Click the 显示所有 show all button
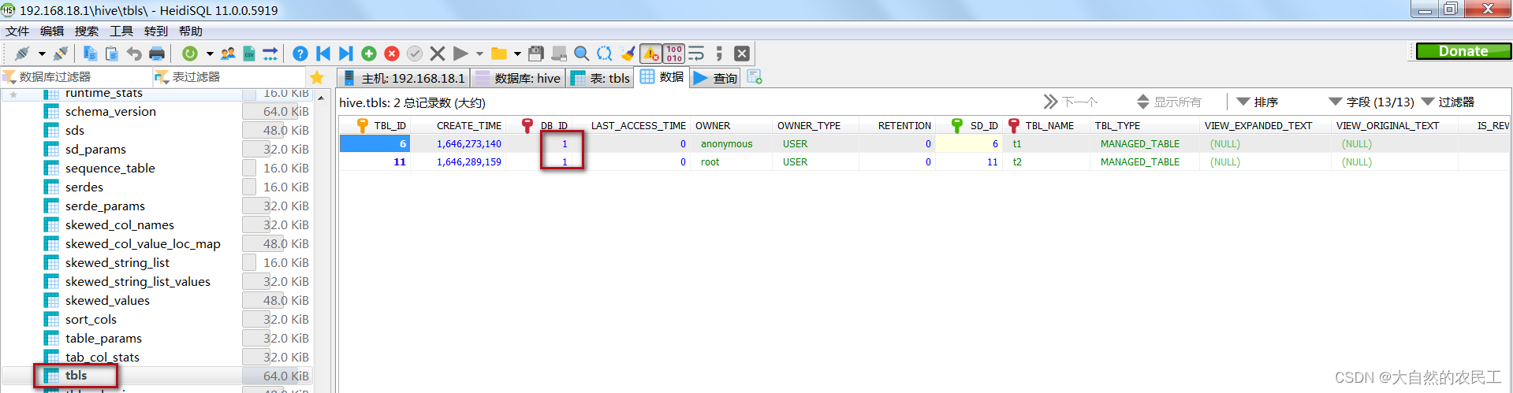This screenshot has width=1513, height=393. [x=1168, y=102]
